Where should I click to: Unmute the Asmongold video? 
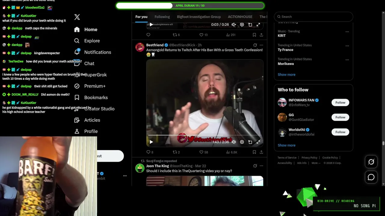pos(234,142)
